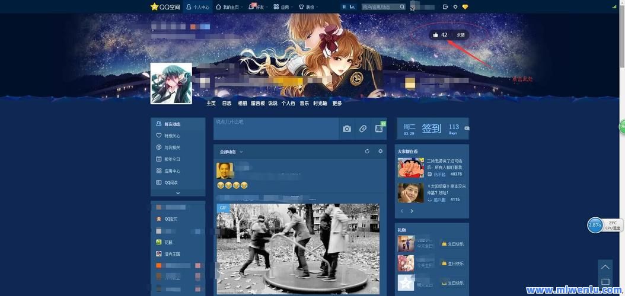Click the 113 Days check-in counter
This screenshot has height=296, width=625.
pos(454,128)
